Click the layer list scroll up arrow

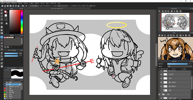click(x=191, y=71)
